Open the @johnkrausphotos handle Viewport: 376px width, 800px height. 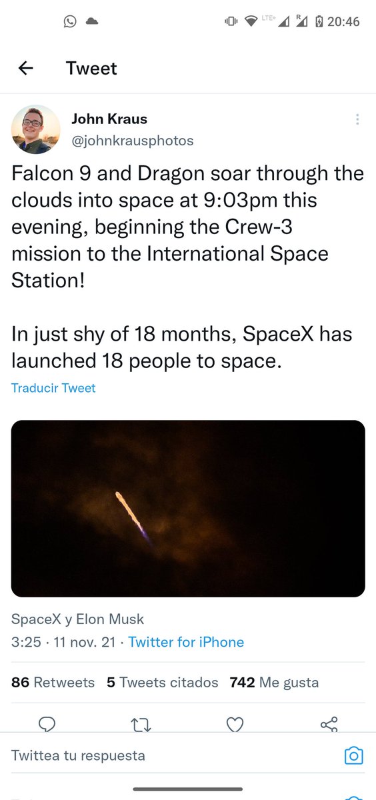pos(133,140)
